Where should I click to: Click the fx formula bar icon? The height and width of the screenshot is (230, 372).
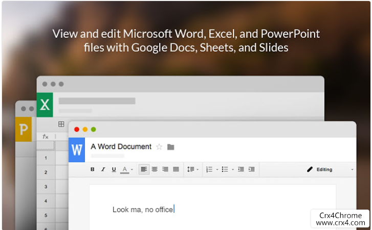[46, 136]
